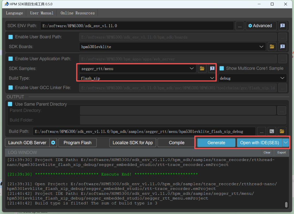Expand the flash_xip Build Type dropdown
294x214 pixels.
(x=212, y=78)
